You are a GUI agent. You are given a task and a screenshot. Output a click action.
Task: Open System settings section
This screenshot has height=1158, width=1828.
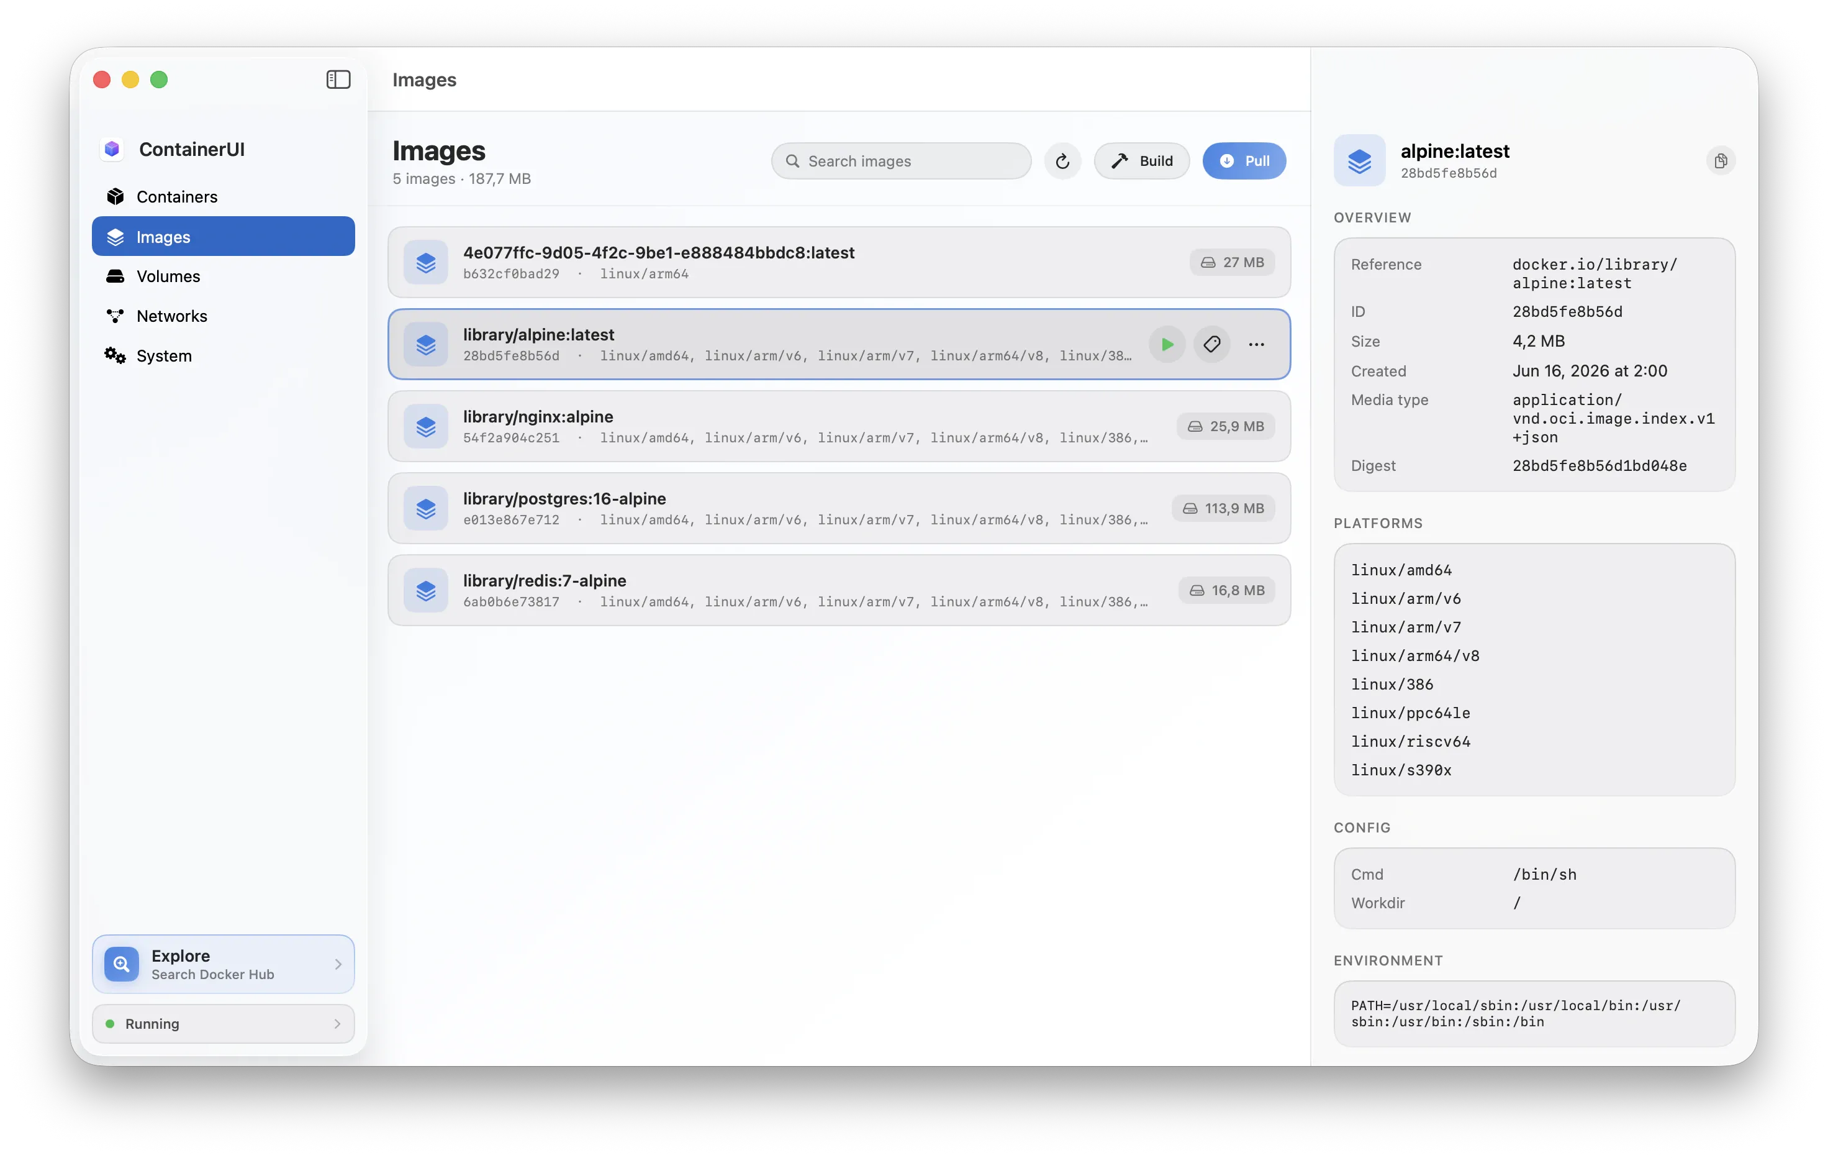[x=223, y=356]
